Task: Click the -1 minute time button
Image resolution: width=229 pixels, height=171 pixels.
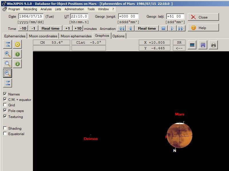Action: click(x=33, y=28)
